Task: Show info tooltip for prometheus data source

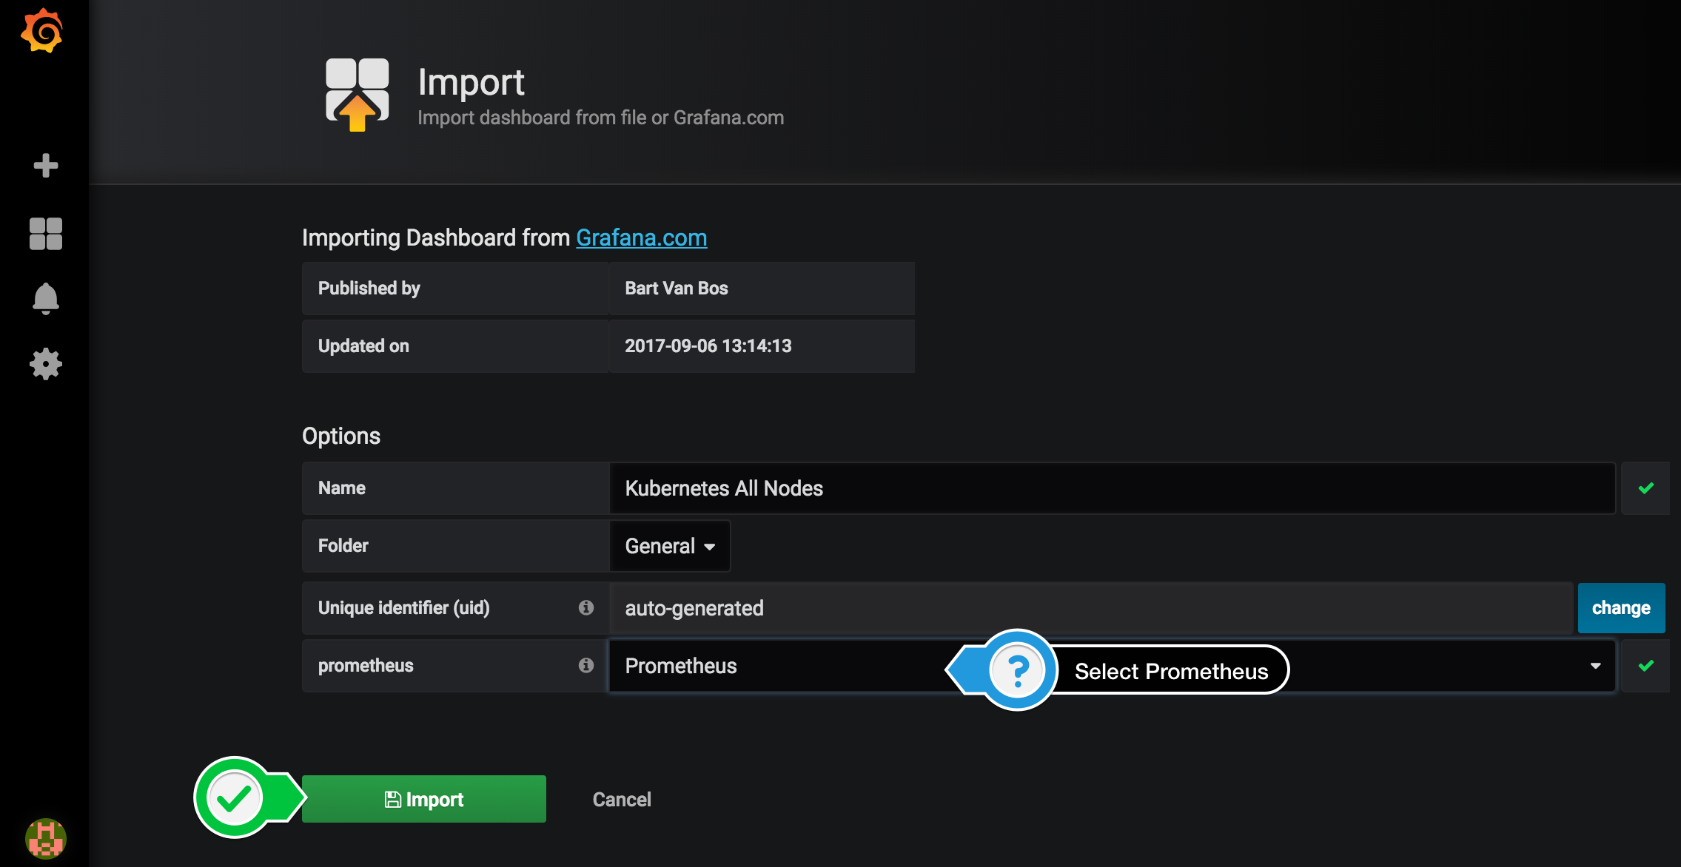Action: pos(586,665)
